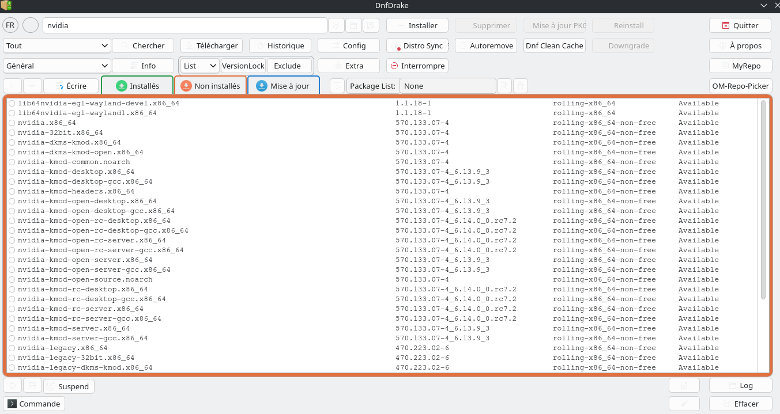Open the Général category dropdown
The height and width of the screenshot is (414, 780).
pos(57,66)
